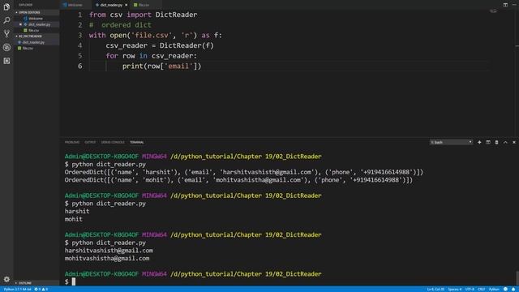The width and height of the screenshot is (519, 292).
Task: Click the csv file icon in folder tree
Action: (x=19, y=49)
